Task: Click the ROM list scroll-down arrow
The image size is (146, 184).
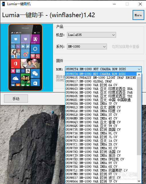Action: (139, 181)
